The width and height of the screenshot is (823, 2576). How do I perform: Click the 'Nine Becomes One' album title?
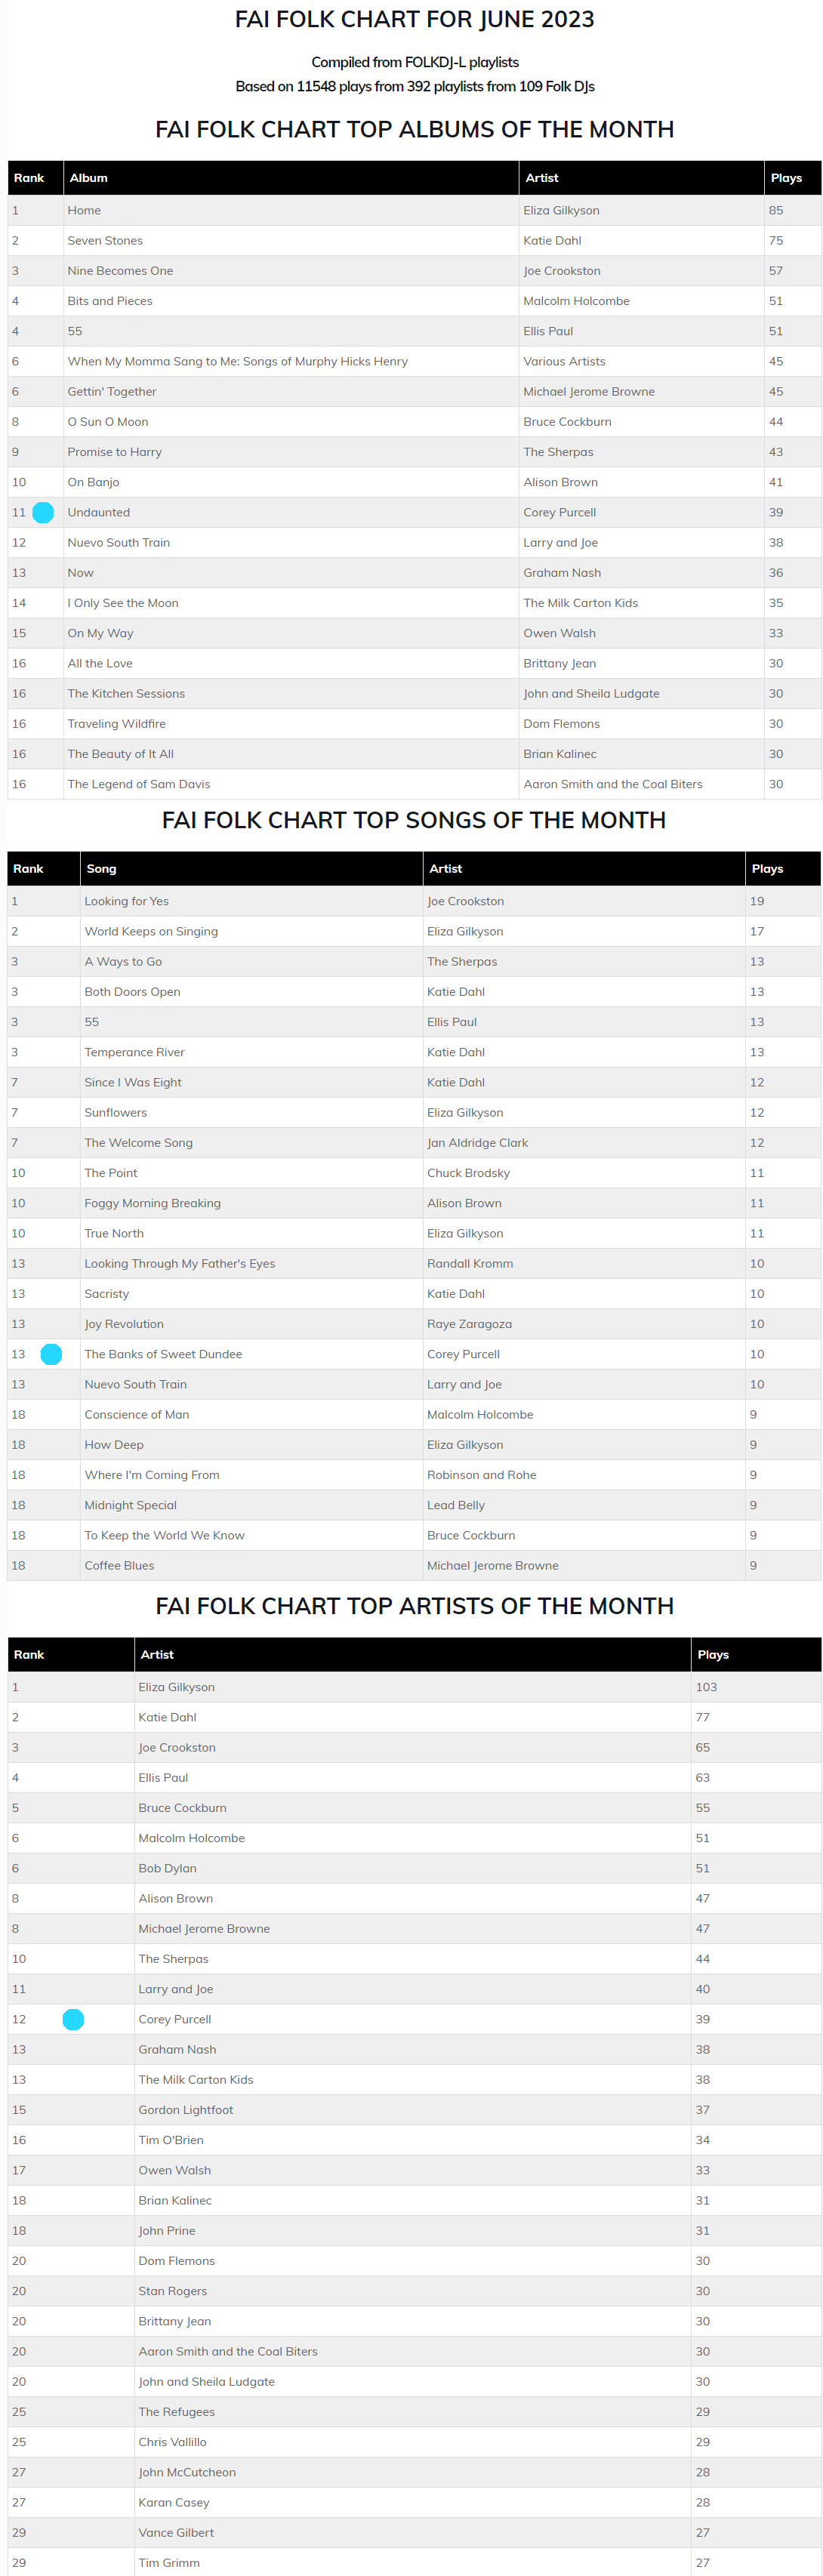tap(120, 271)
